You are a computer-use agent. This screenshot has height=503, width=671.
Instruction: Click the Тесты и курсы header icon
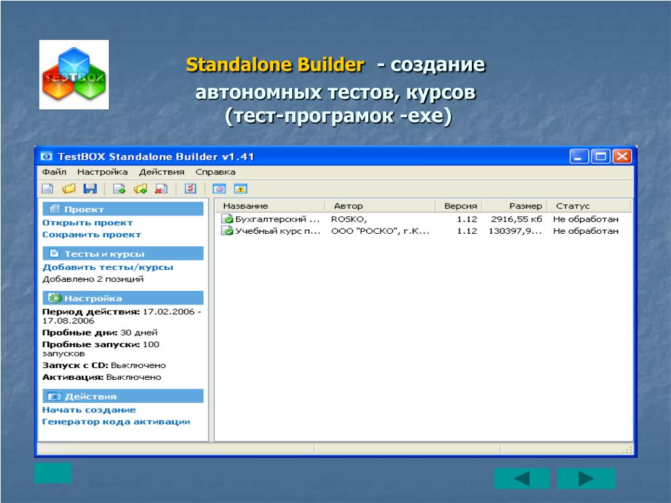point(54,253)
